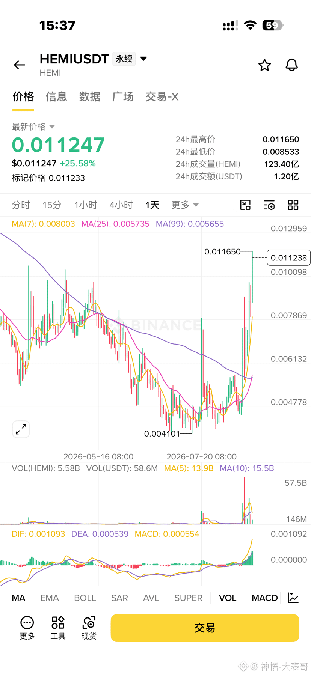Tap the volume MA(5): 13.9B label
The height and width of the screenshot is (676, 311).
point(189,468)
